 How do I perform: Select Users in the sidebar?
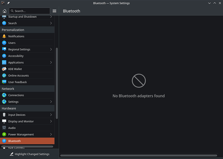[x=27, y=43]
